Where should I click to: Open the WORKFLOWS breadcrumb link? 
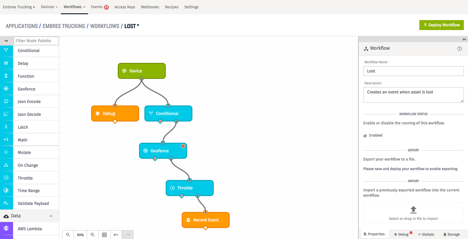coord(104,26)
